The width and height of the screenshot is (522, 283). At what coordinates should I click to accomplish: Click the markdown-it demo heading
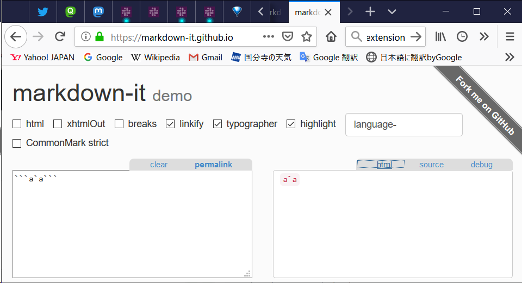102,93
